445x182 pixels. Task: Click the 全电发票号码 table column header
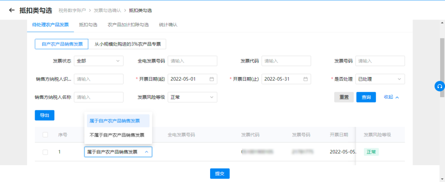pos(181,135)
